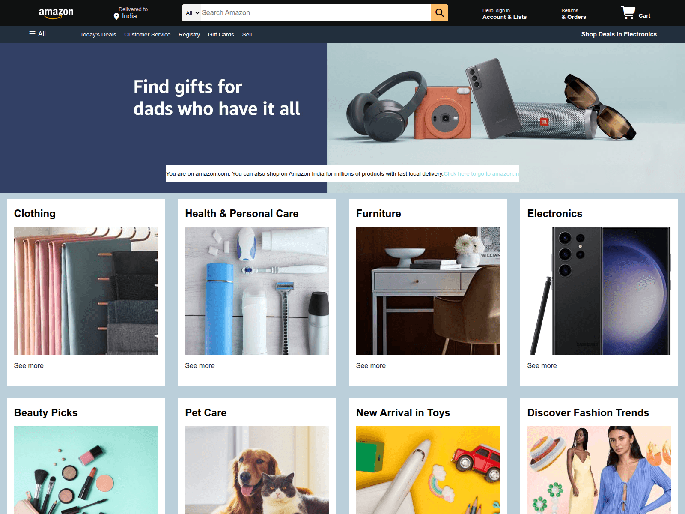Go to Customer Service

click(147, 34)
